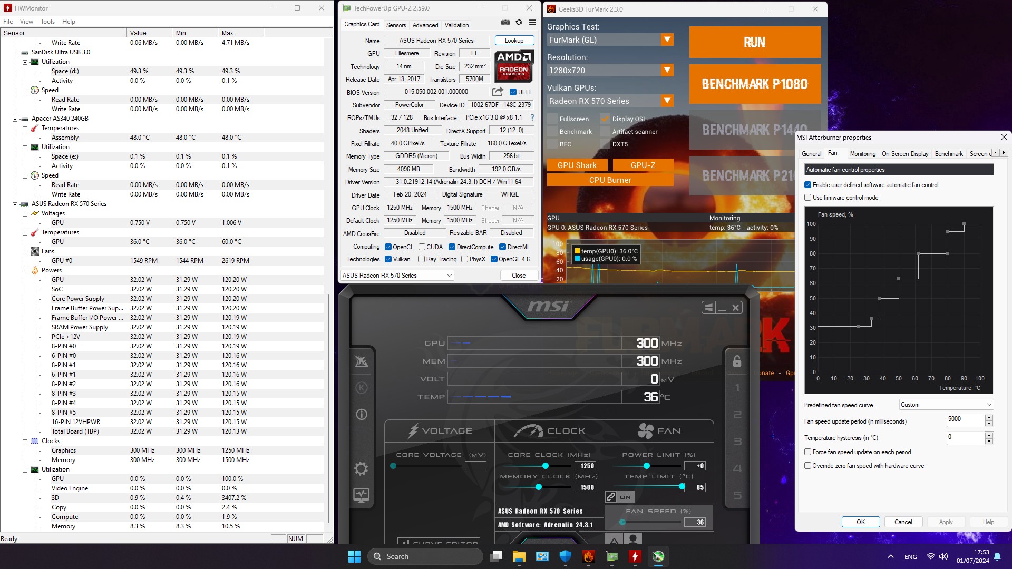Image resolution: width=1012 pixels, height=569 pixels.
Task: Click the CPU Burner button in FurMark
Action: click(610, 180)
